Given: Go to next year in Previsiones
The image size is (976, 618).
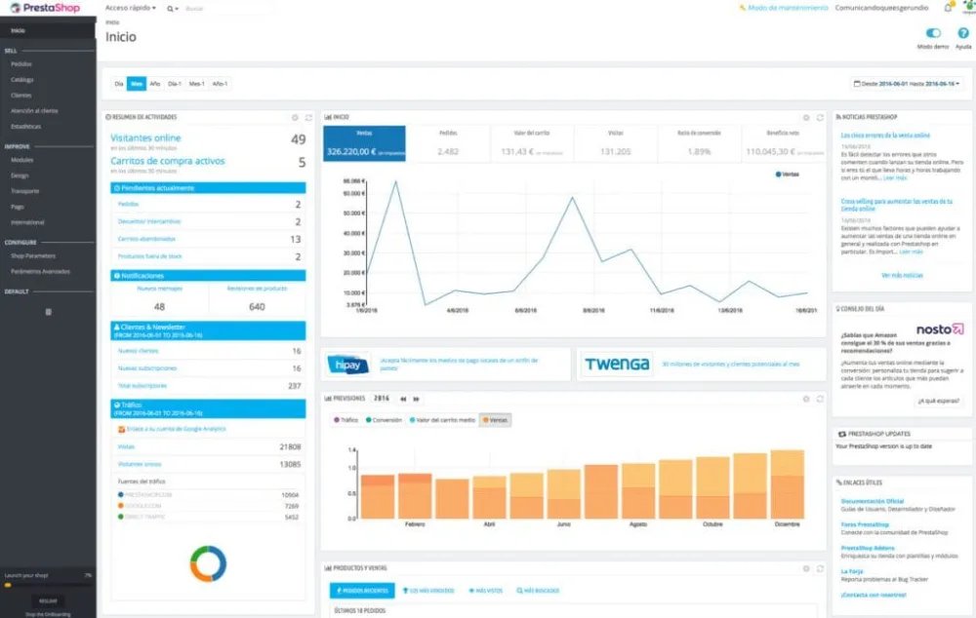Looking at the screenshot, I should (416, 399).
